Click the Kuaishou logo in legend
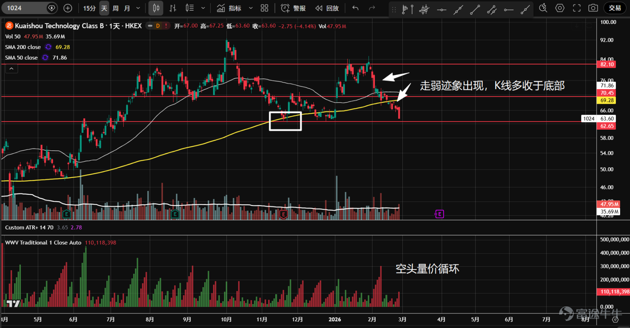This screenshot has height=328, width=630. point(9,26)
